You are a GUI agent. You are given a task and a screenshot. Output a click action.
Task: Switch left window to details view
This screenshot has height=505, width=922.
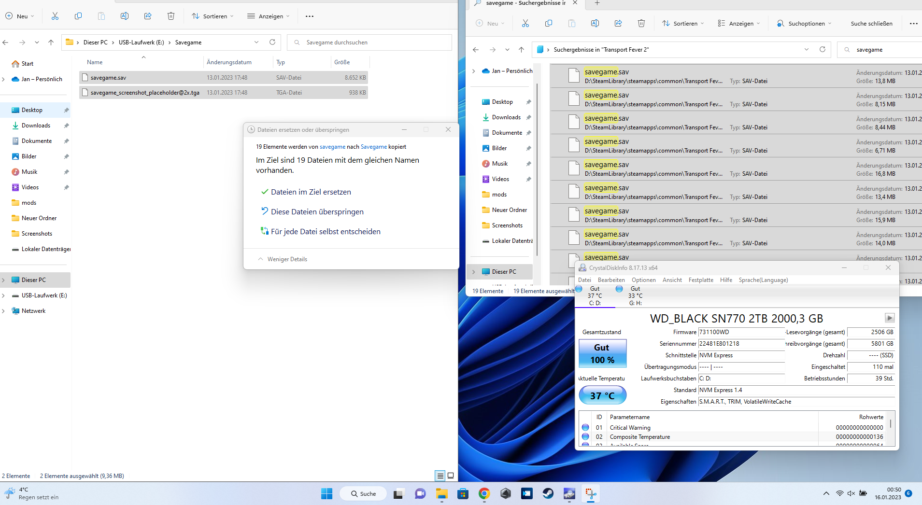click(440, 476)
